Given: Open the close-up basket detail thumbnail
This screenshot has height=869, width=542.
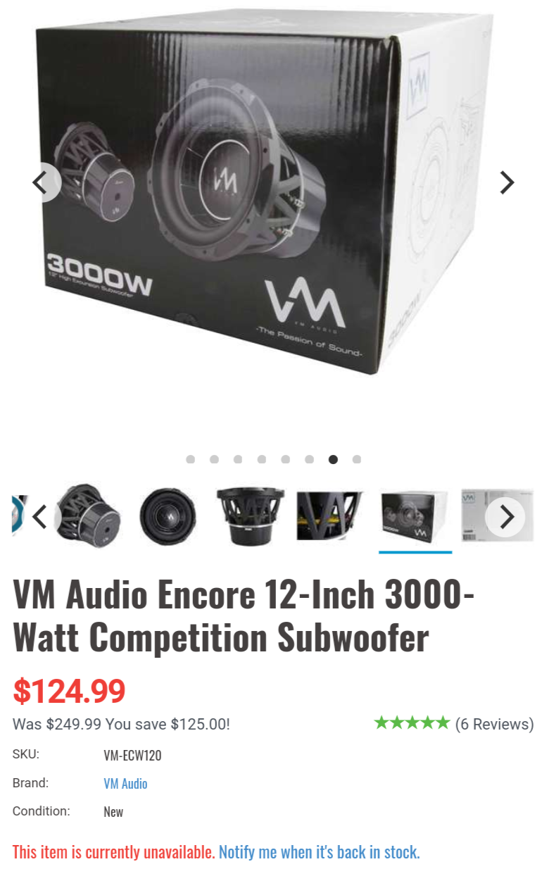Looking at the screenshot, I should tap(330, 516).
